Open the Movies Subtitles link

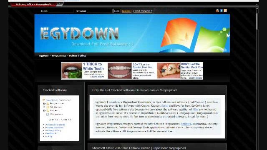(x=54, y=127)
